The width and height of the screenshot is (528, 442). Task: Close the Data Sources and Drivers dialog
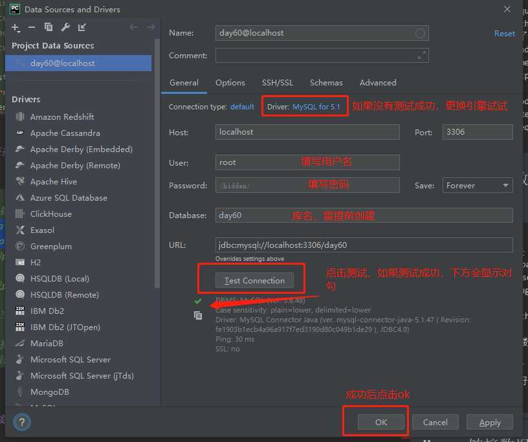coord(507,10)
